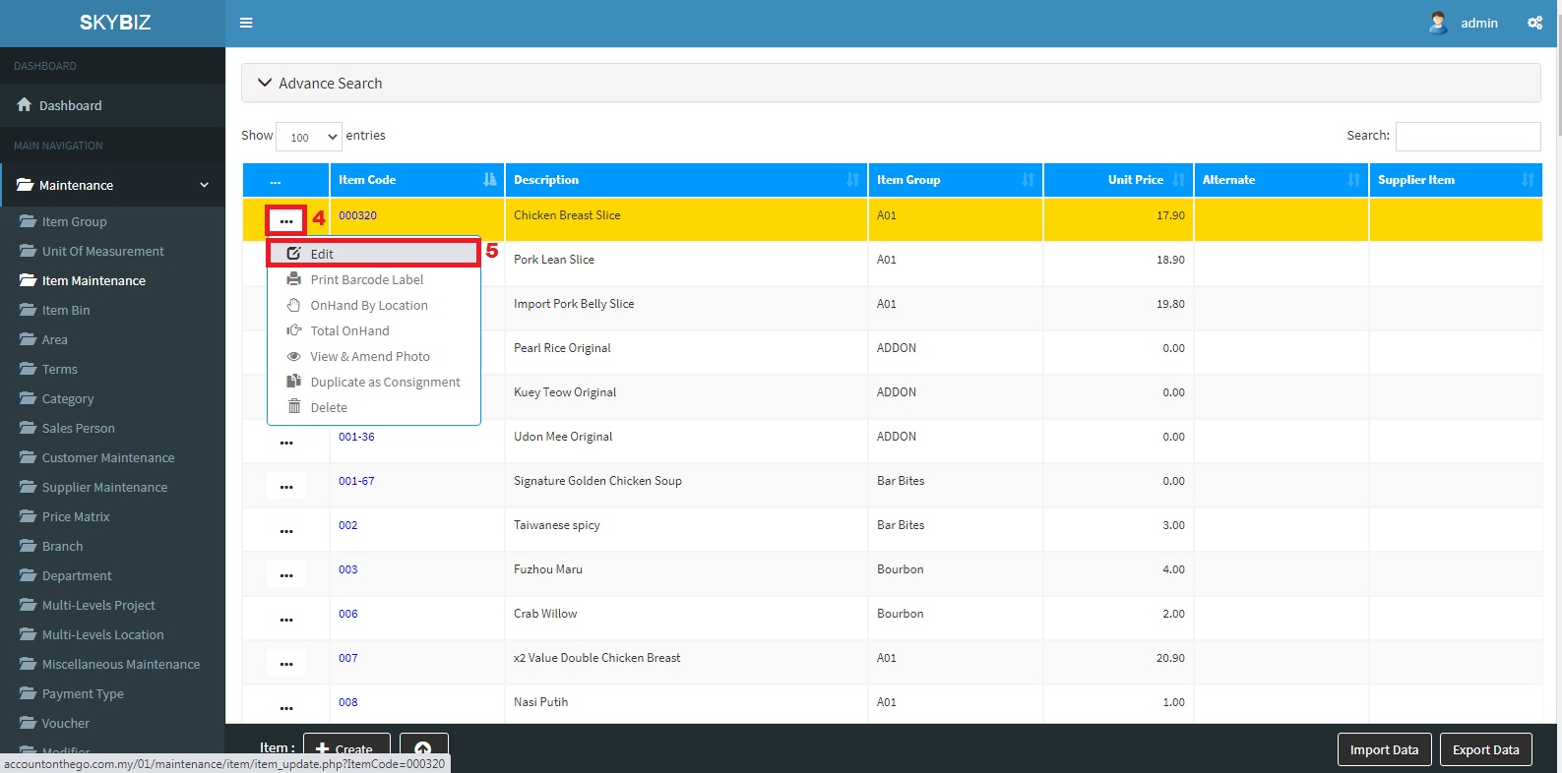Click the Search input field
This screenshot has height=773, width=1562.
pos(1468,136)
